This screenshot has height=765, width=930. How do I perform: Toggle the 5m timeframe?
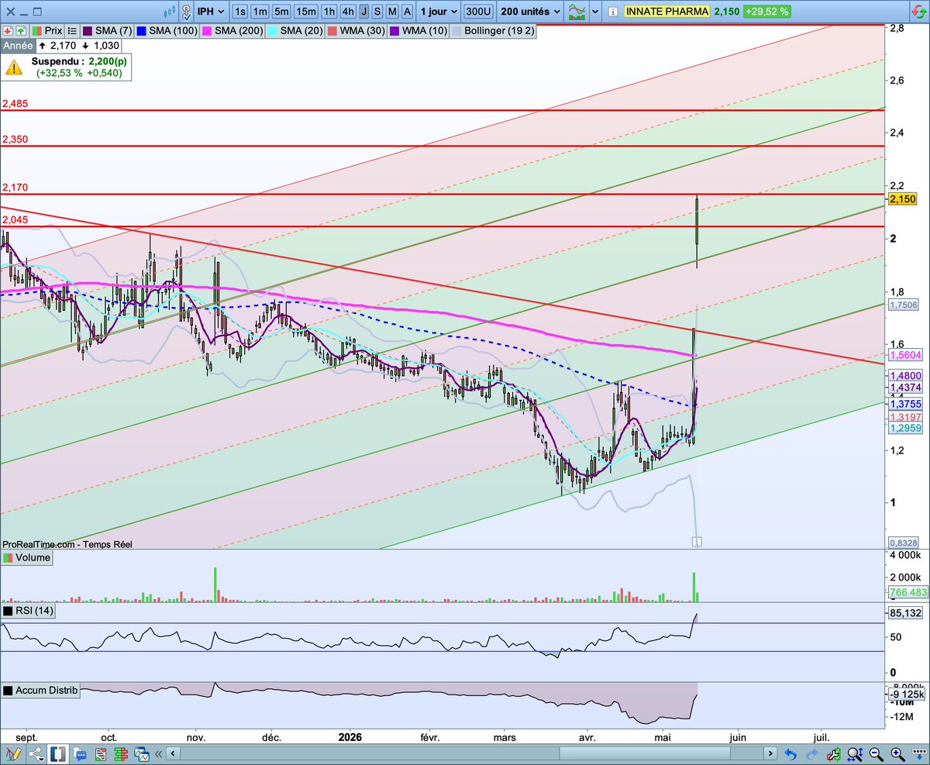tap(281, 12)
